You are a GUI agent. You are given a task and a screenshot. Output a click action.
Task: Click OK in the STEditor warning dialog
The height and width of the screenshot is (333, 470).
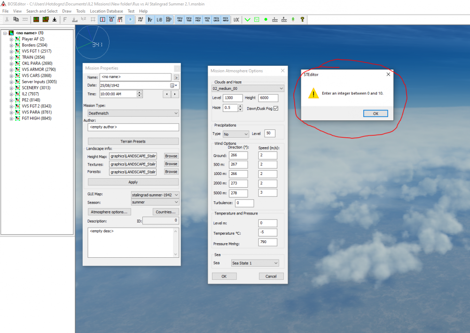pos(375,113)
